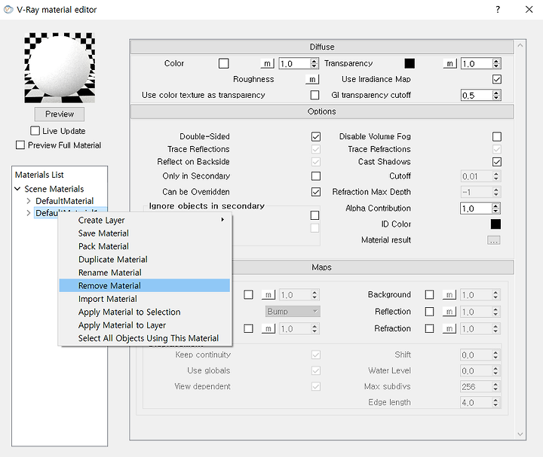Toggle the Double-Sided checkbox
The width and height of the screenshot is (543, 457).
click(316, 136)
